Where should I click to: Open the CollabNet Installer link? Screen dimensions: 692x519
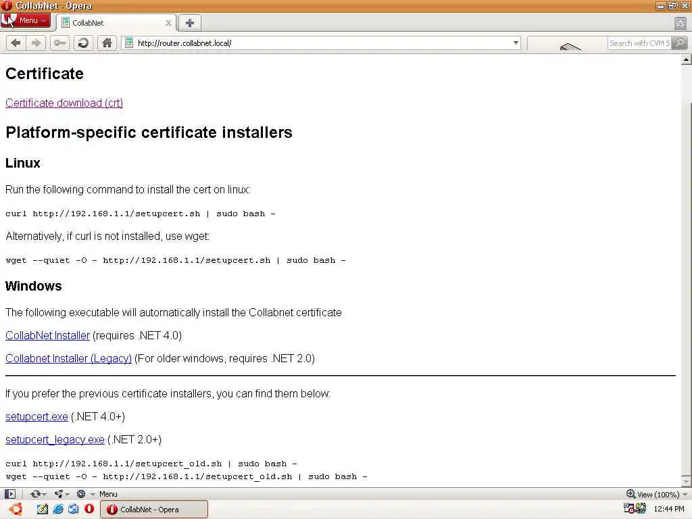[48, 335]
